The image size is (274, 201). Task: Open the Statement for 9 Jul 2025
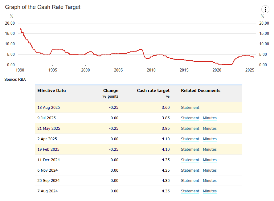click(x=190, y=118)
